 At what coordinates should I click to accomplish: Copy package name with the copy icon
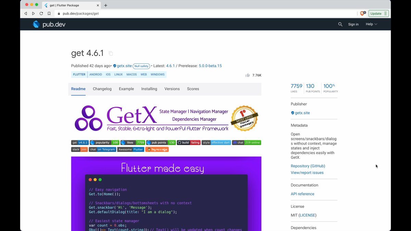click(111, 53)
